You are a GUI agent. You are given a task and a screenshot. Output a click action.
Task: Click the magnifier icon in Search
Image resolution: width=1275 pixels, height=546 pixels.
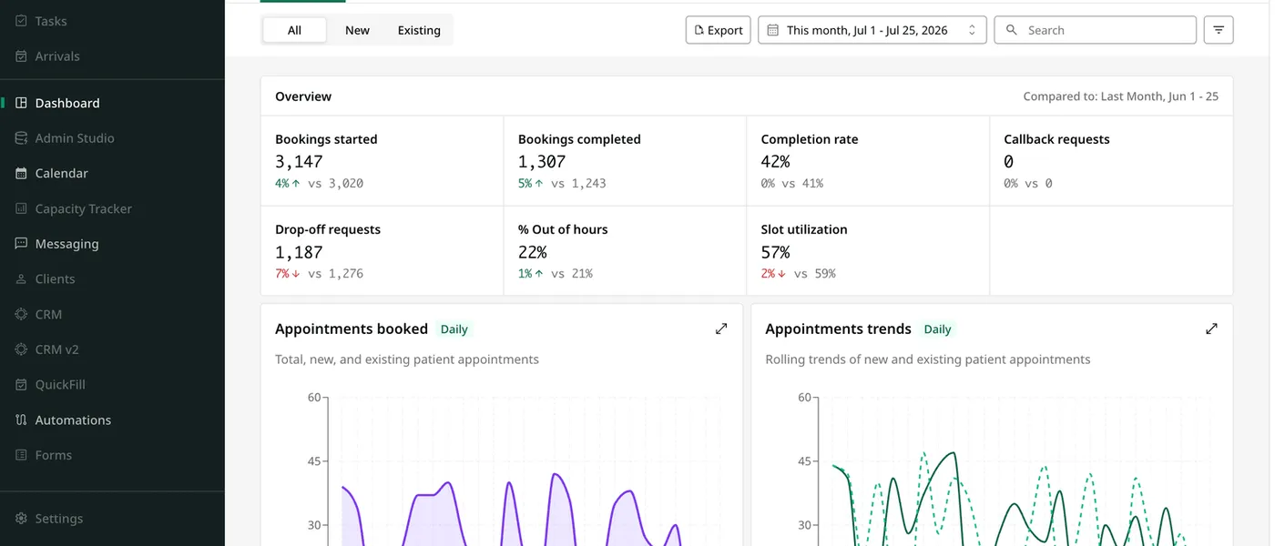[1011, 30]
